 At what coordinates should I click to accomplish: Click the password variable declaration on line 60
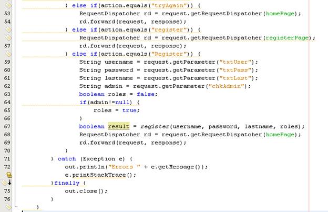119,70
